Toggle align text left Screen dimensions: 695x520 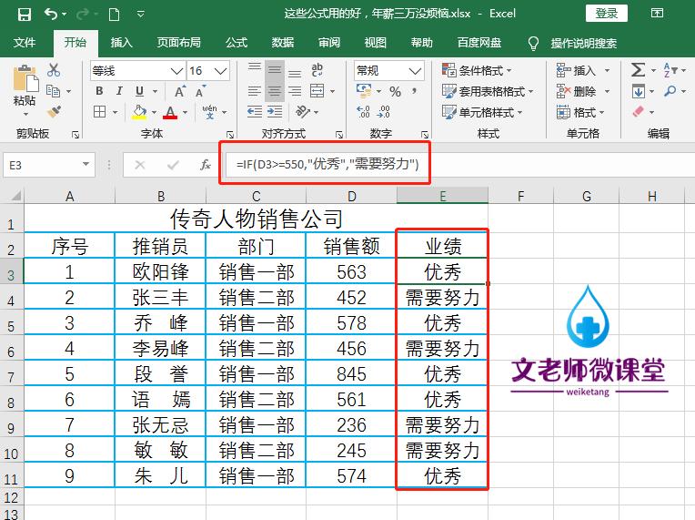click(255, 91)
